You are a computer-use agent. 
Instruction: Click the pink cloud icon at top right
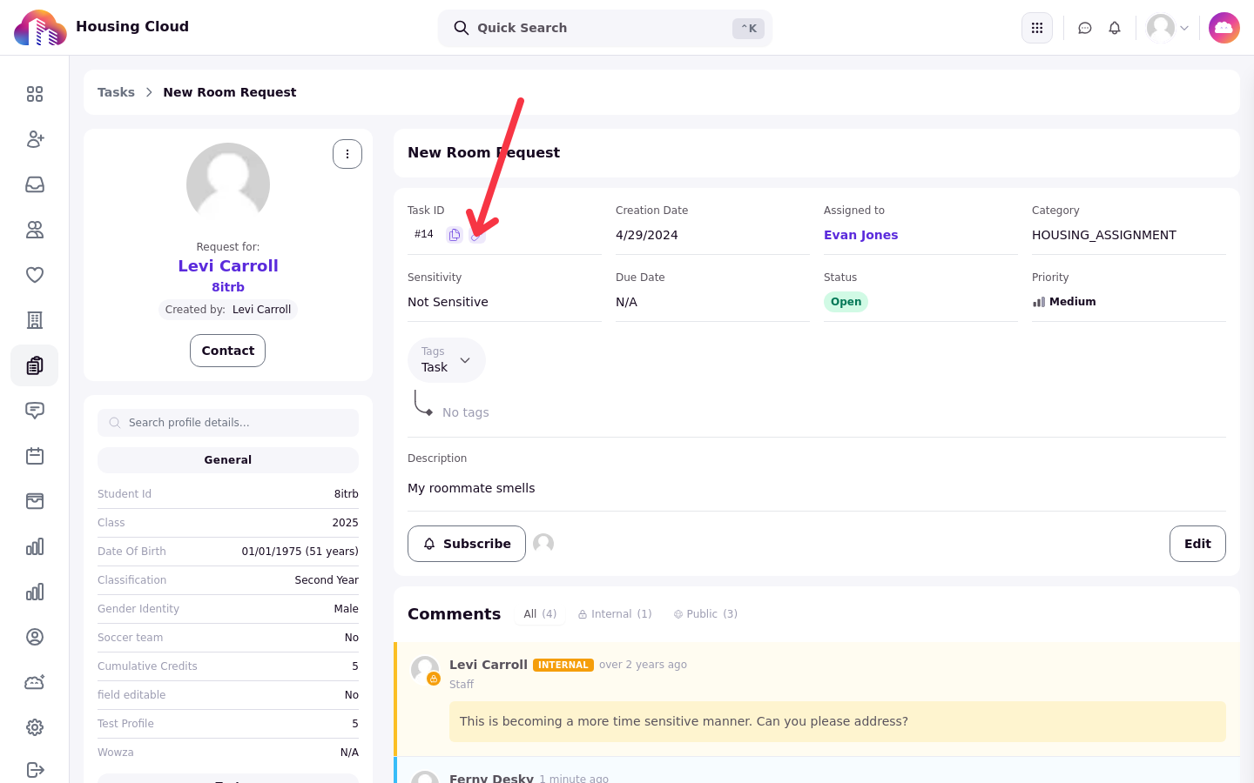pyautogui.click(x=1224, y=28)
